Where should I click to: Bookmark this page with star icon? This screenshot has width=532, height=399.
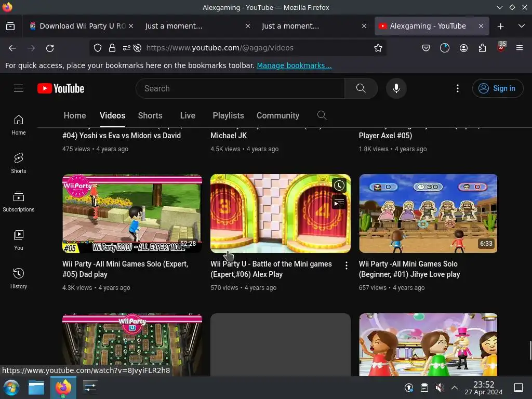click(x=378, y=48)
